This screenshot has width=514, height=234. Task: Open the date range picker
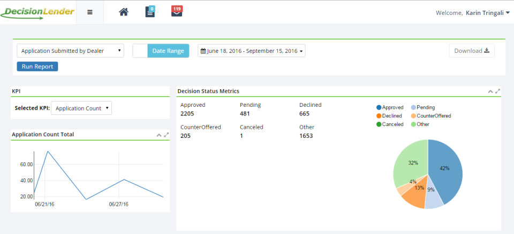pos(252,51)
